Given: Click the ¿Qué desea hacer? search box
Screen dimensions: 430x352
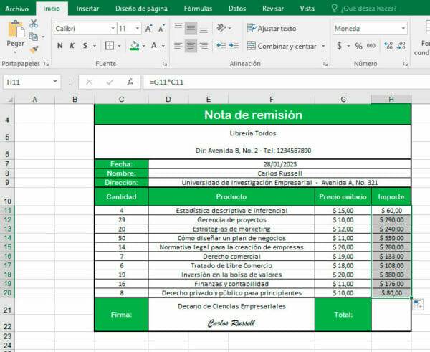Looking at the screenshot, I should pyautogui.click(x=364, y=9).
